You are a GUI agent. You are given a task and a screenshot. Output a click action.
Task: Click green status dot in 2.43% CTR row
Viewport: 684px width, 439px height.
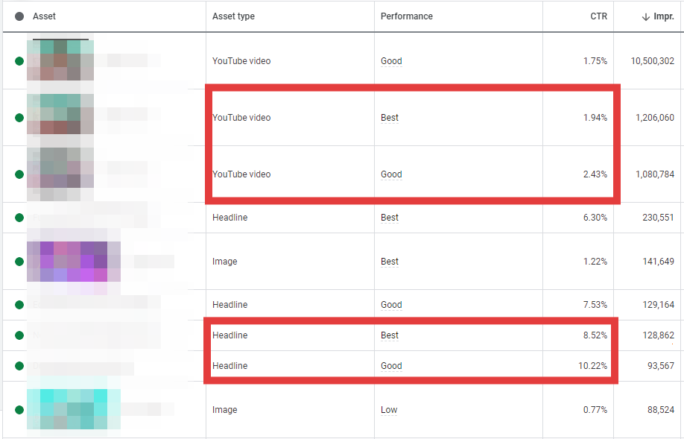(x=19, y=174)
